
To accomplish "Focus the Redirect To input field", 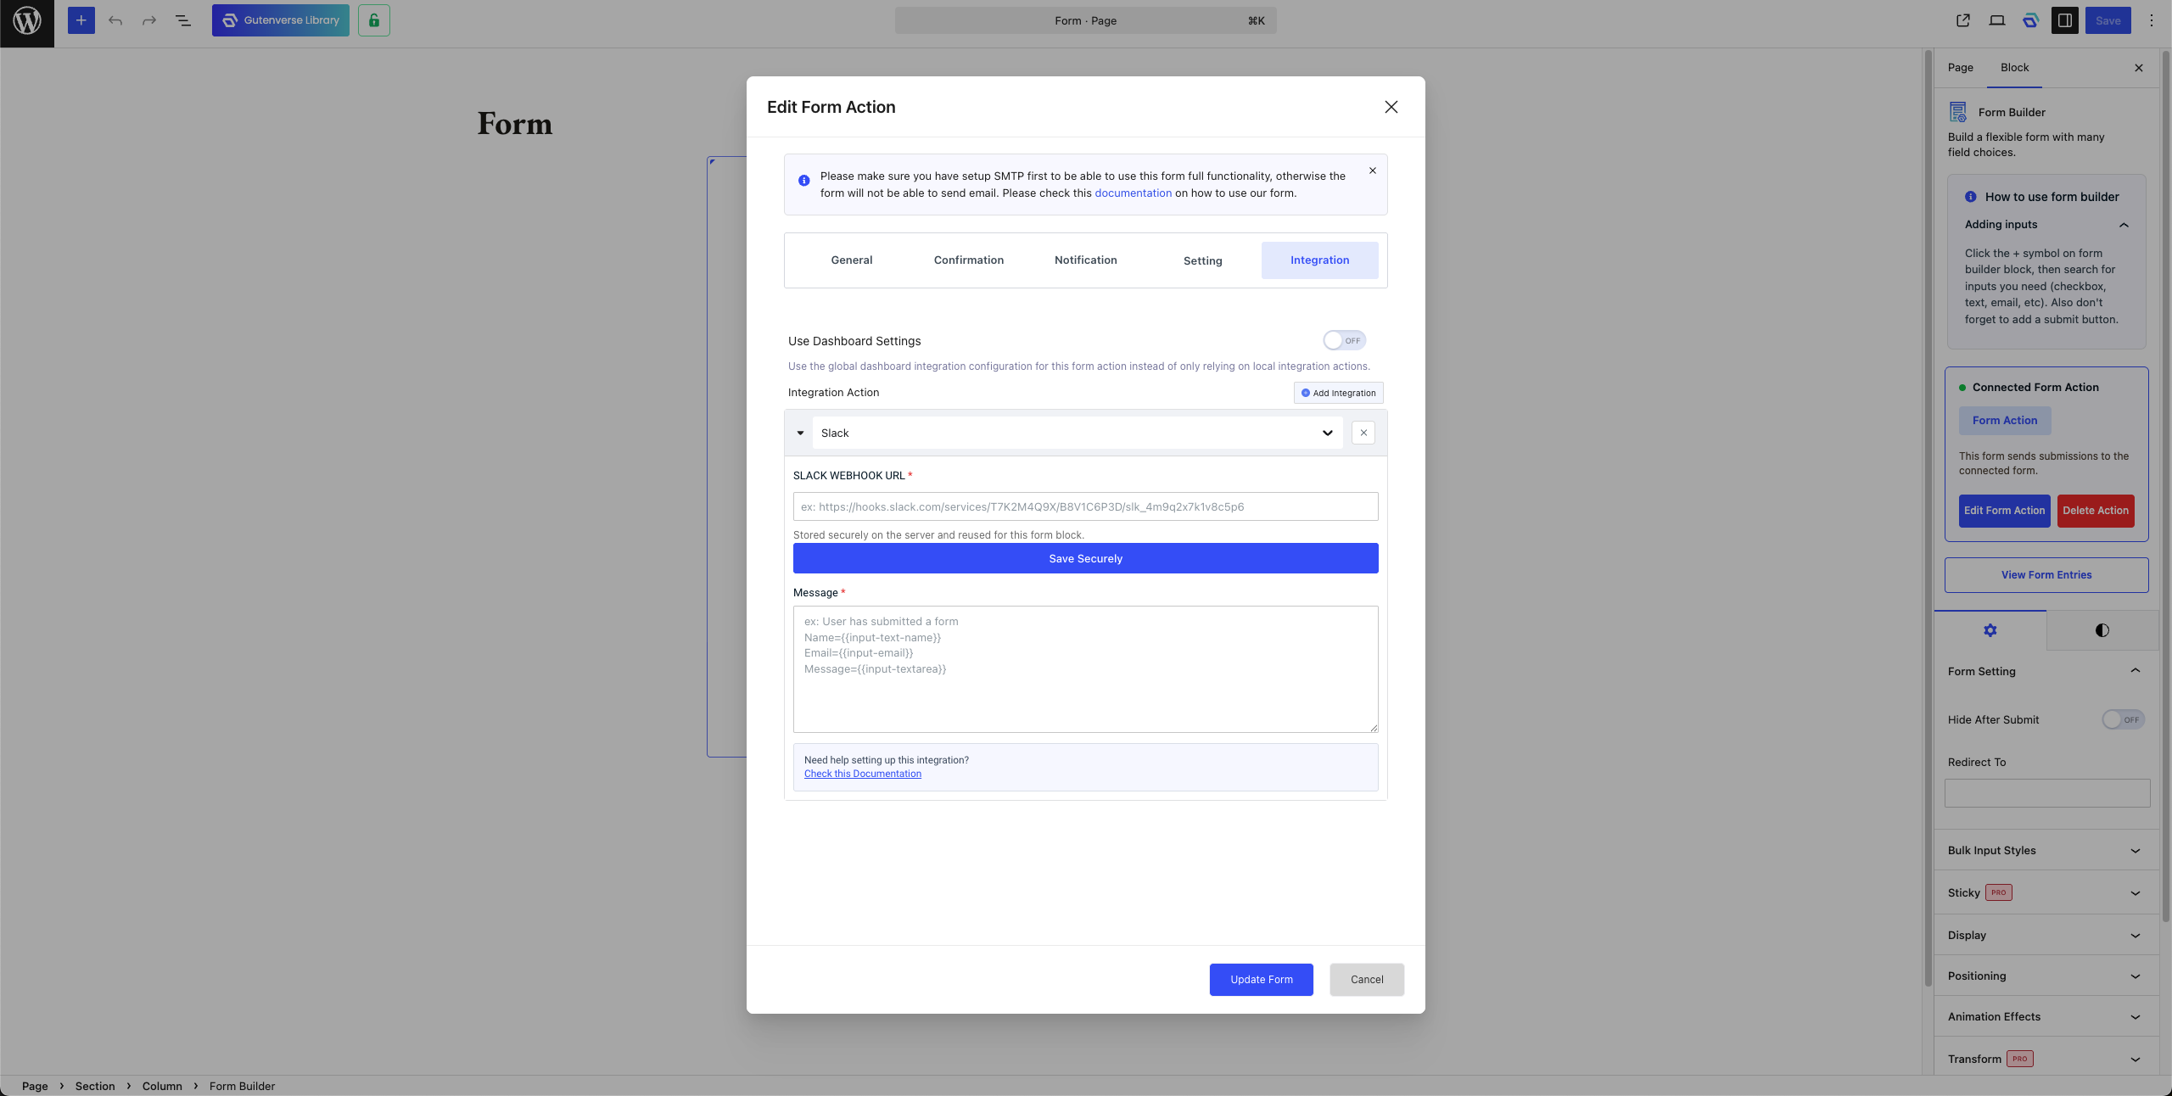I will point(2047,793).
